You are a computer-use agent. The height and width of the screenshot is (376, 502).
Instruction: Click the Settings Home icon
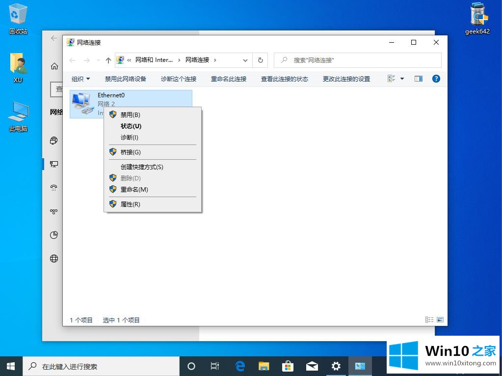point(54,66)
